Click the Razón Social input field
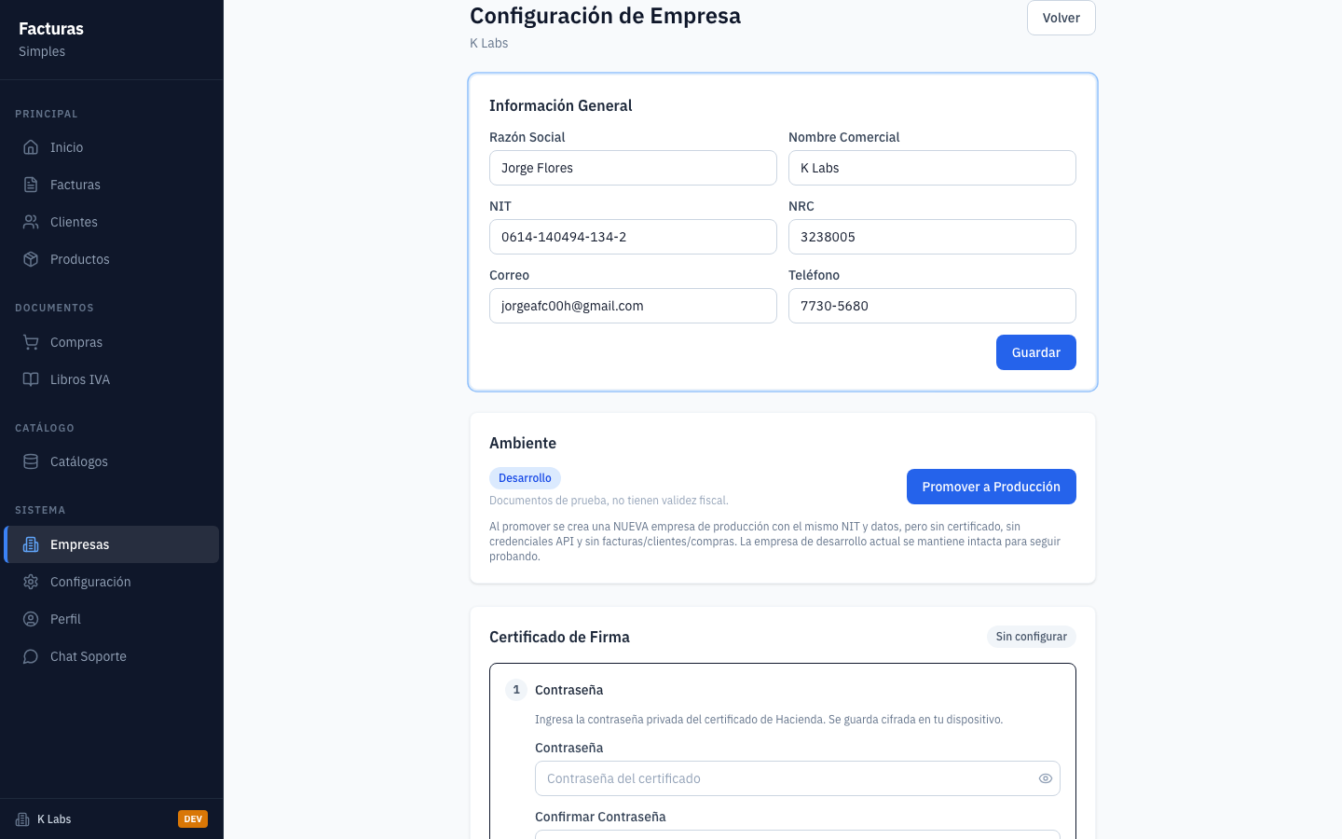The height and width of the screenshot is (839, 1342). click(633, 168)
